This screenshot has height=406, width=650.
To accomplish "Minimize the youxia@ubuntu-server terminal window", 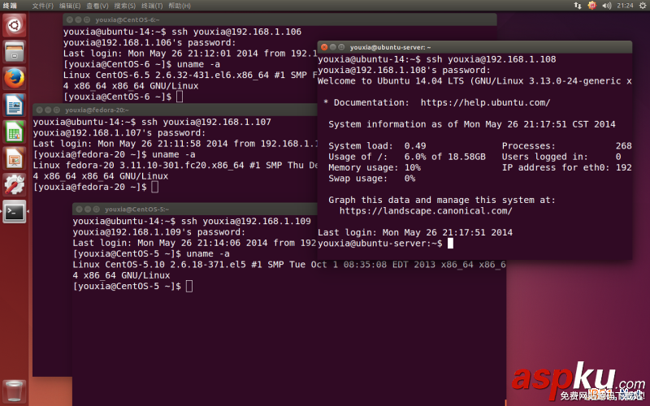I will (x=333, y=47).
